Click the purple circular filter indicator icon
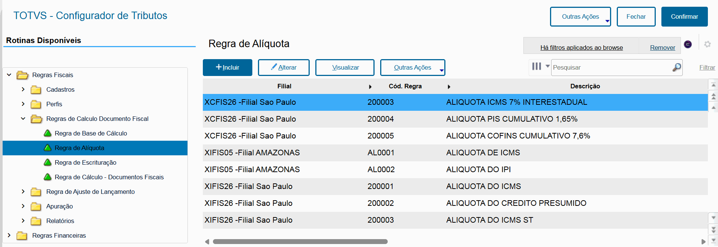Image resolution: width=718 pixels, height=247 pixels. coord(688,44)
